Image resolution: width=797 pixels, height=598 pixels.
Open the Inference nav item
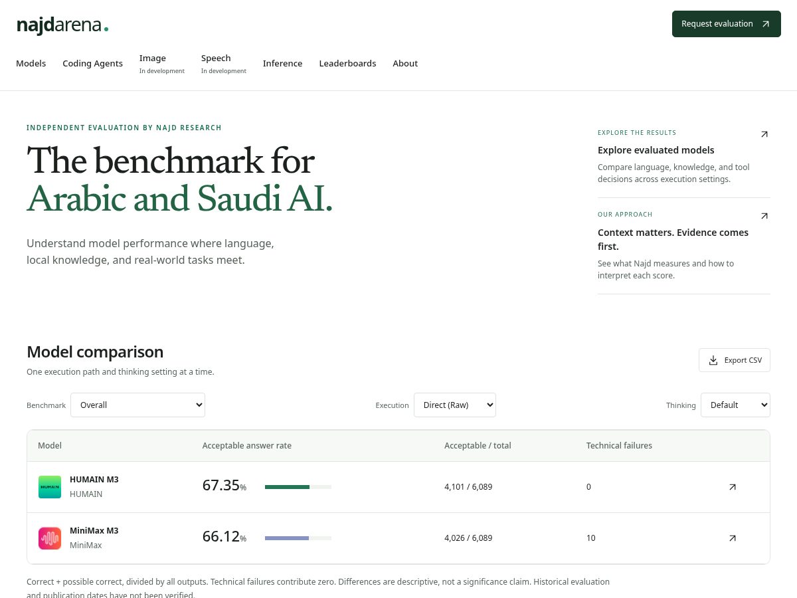[283, 64]
